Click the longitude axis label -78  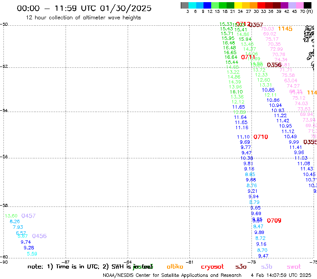(x=252, y=262)
